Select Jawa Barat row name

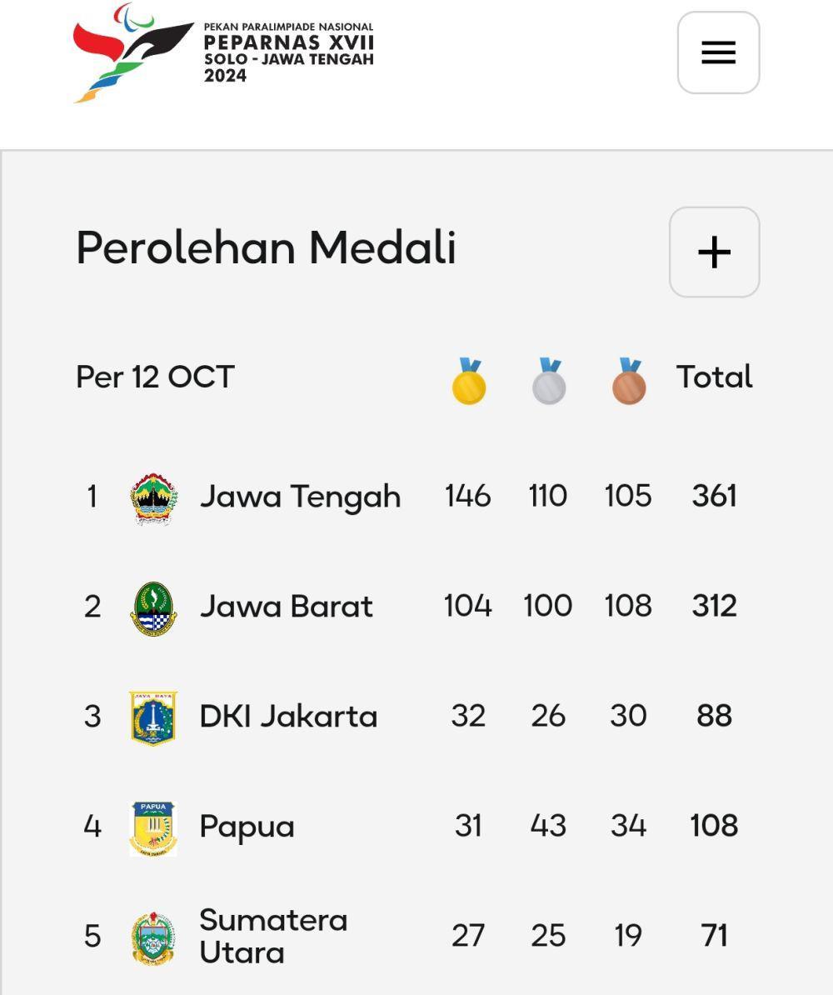pos(286,607)
